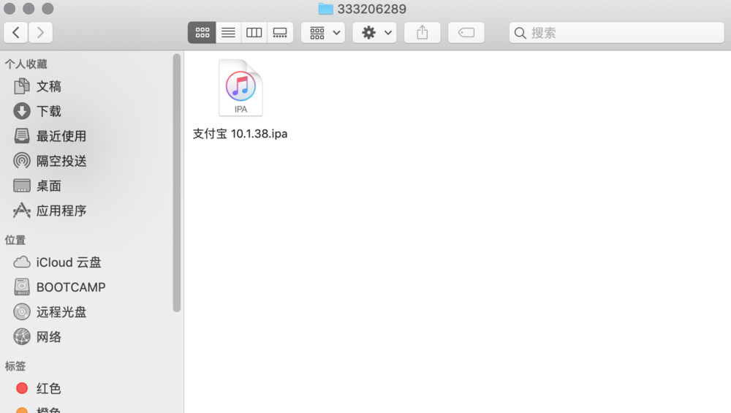The height and width of the screenshot is (413, 731).
Task: Click the 个人收藏 section header
Action: click(26, 64)
